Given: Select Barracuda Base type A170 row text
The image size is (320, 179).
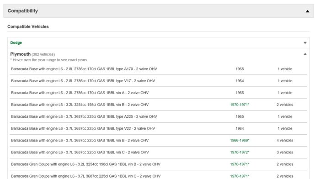Looking at the screenshot, I should tap(84, 69).
